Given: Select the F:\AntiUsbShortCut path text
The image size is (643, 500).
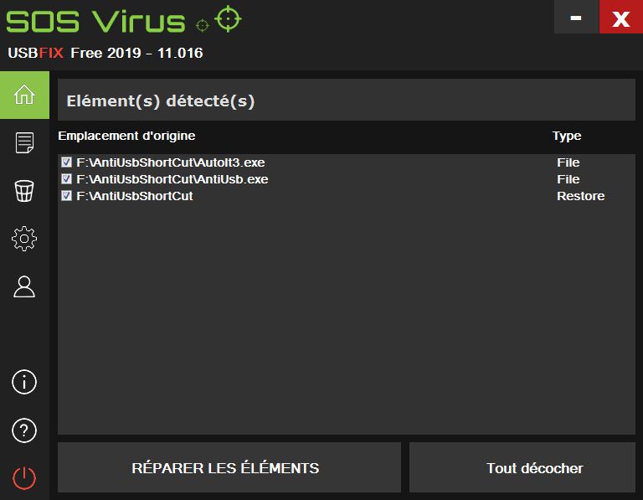Looking at the screenshot, I should pos(135,196).
